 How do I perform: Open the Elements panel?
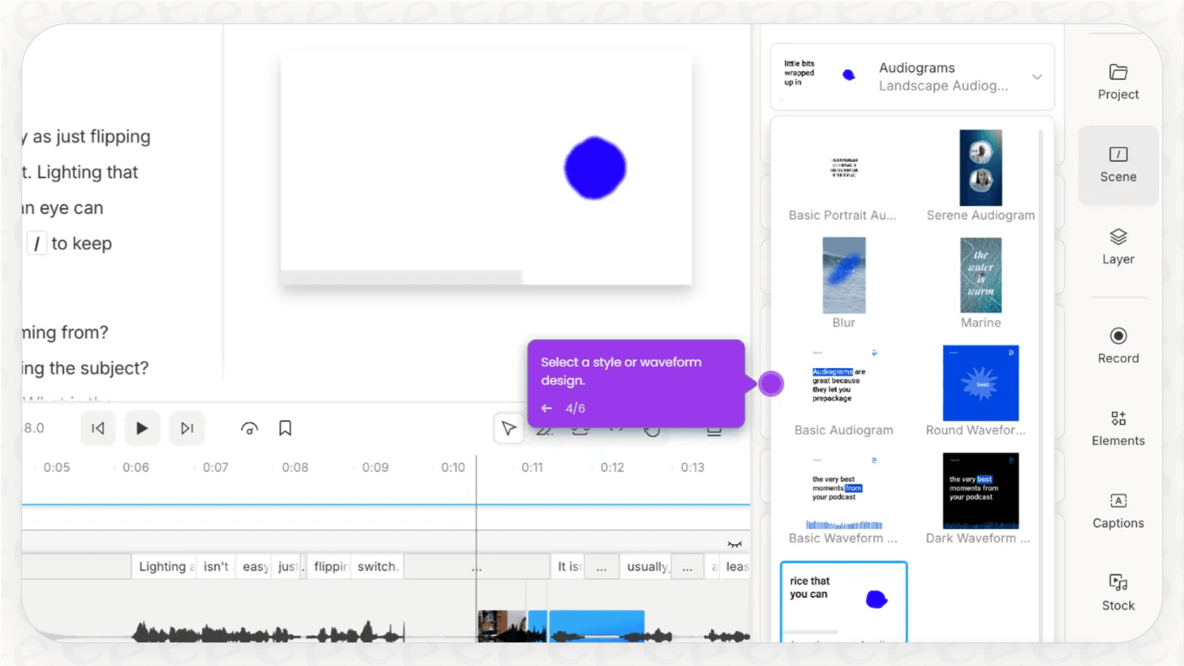tap(1117, 428)
